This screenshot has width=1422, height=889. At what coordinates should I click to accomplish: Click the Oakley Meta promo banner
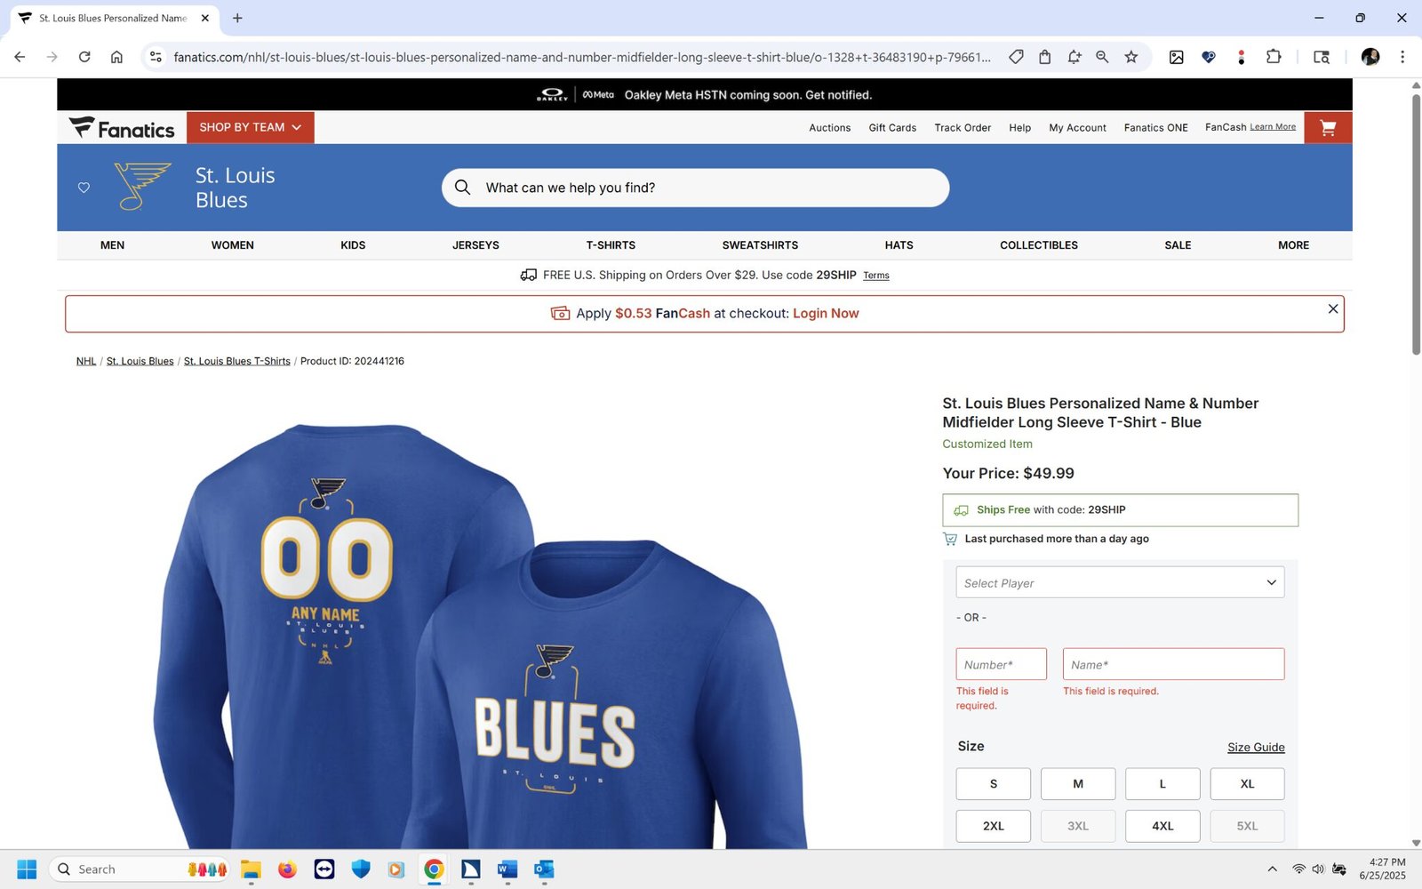(705, 95)
